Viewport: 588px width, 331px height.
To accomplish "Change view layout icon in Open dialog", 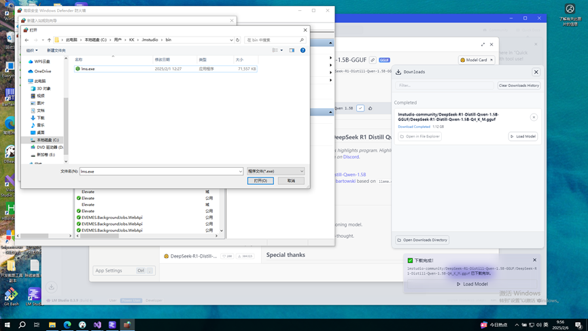I will (275, 50).
